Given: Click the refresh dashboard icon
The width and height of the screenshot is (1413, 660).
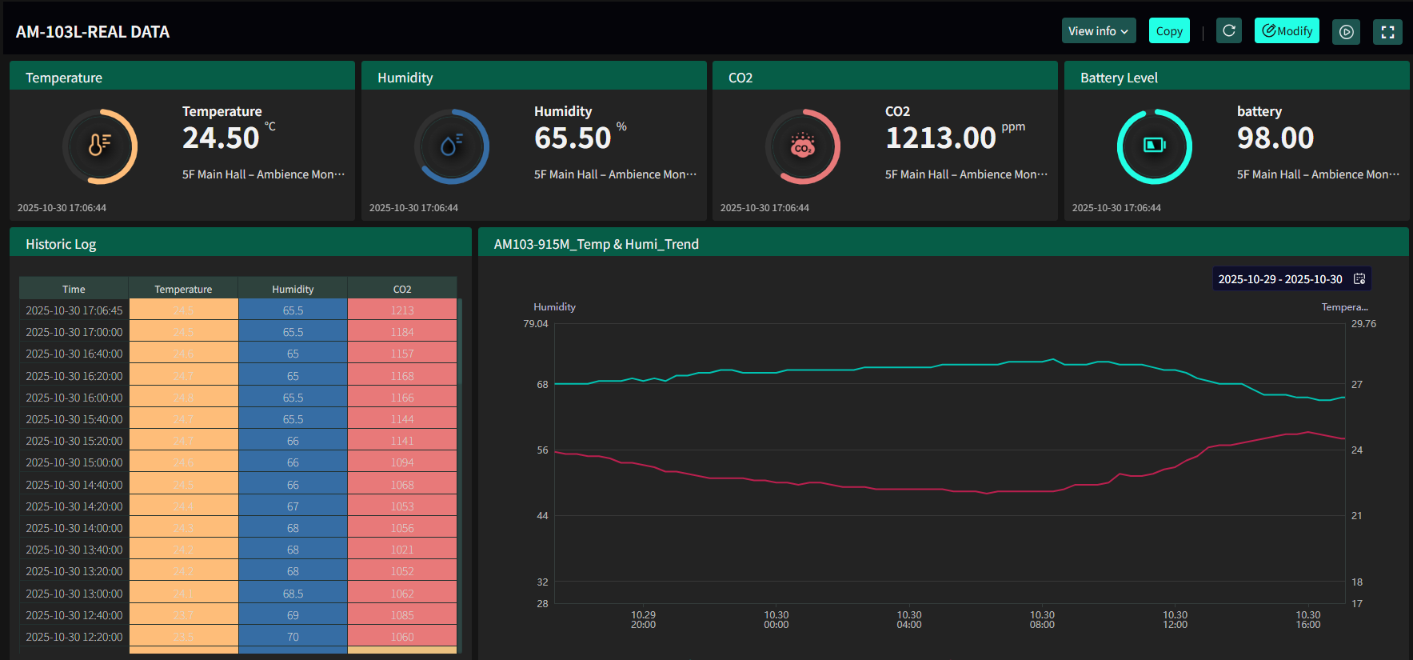Looking at the screenshot, I should [x=1229, y=31].
